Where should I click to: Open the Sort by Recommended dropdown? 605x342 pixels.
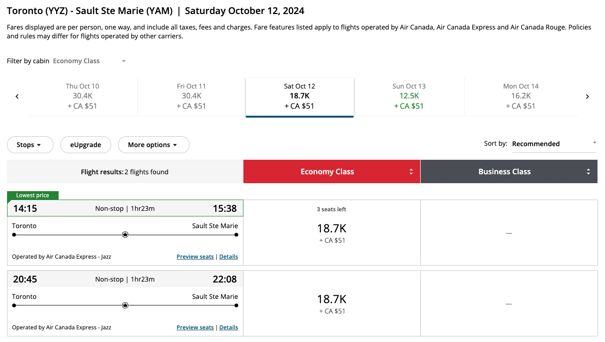pyautogui.click(x=553, y=144)
